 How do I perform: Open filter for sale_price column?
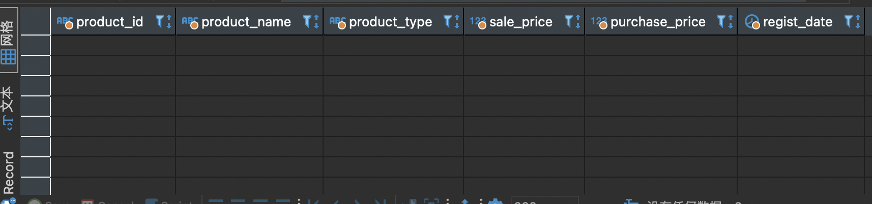coord(569,21)
